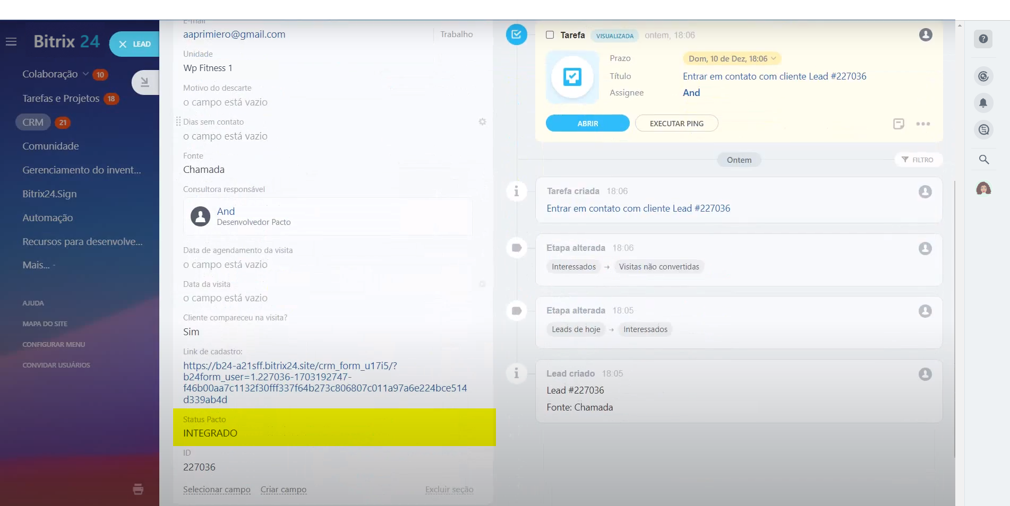
Task: Click the EXECUTAR PING button
Action: click(676, 123)
